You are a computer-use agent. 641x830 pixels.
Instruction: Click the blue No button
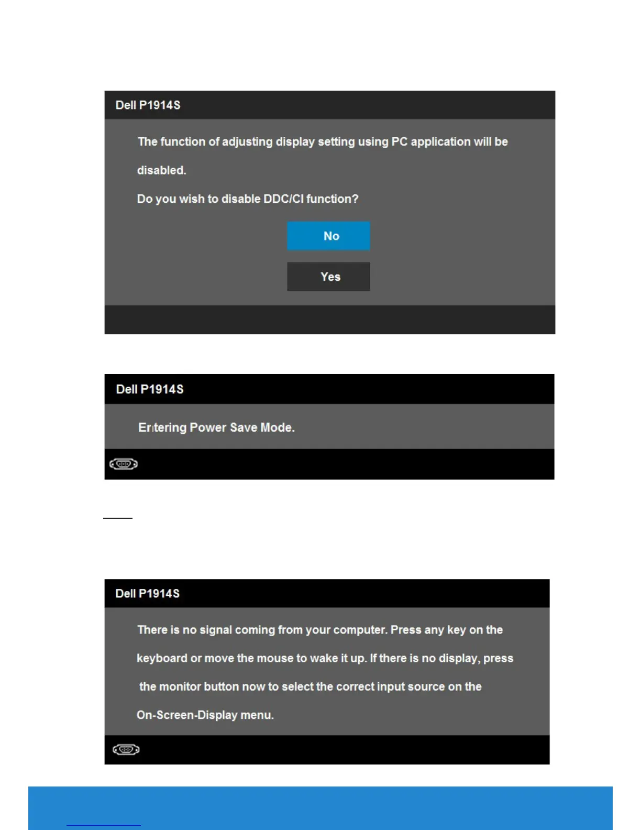328,236
